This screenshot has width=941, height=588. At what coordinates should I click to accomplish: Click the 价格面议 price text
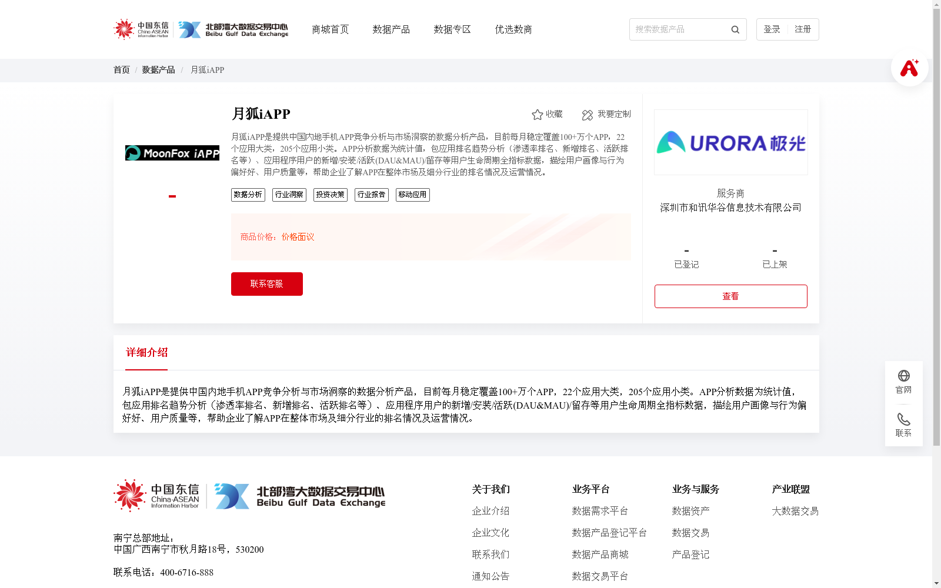[298, 237]
